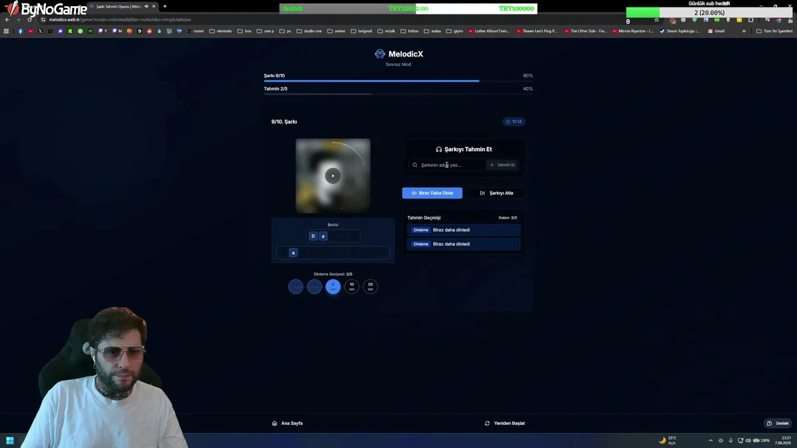
Task: Open the YouTube bookmark icon
Action: 31,31
